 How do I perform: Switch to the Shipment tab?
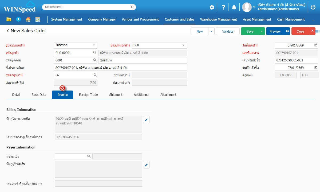coord(116,95)
